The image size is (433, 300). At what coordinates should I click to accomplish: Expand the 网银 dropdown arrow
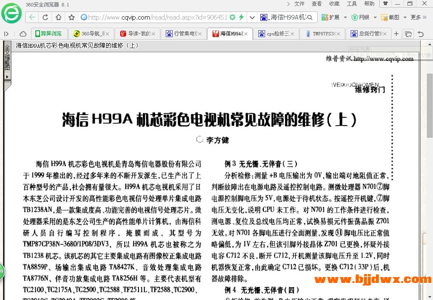375,17
